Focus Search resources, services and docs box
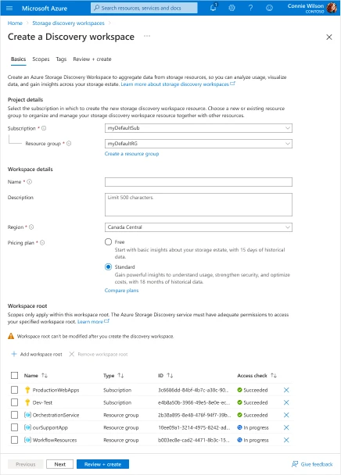 coord(144,8)
